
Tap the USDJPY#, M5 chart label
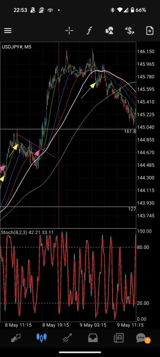coord(17,47)
